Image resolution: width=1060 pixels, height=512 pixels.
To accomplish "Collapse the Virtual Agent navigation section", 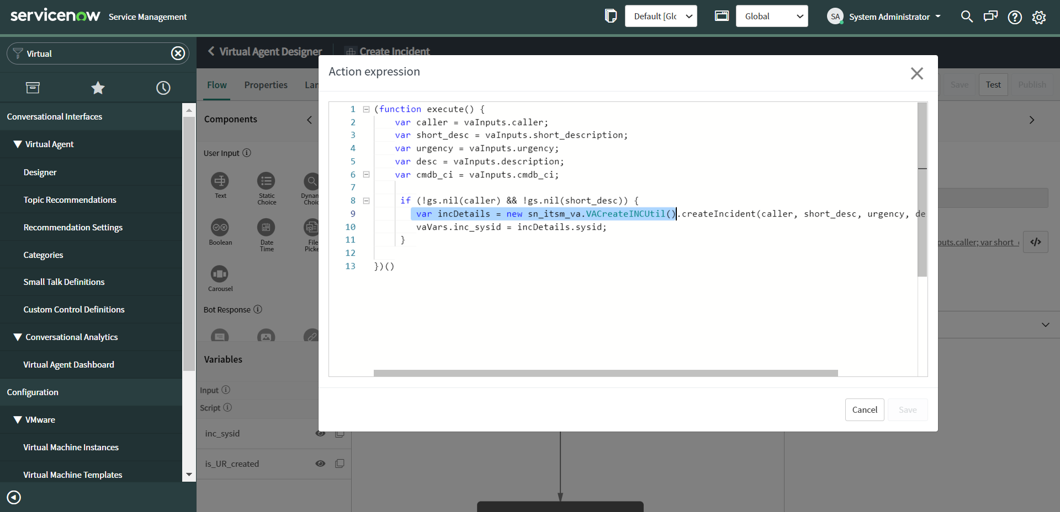I will tap(18, 144).
